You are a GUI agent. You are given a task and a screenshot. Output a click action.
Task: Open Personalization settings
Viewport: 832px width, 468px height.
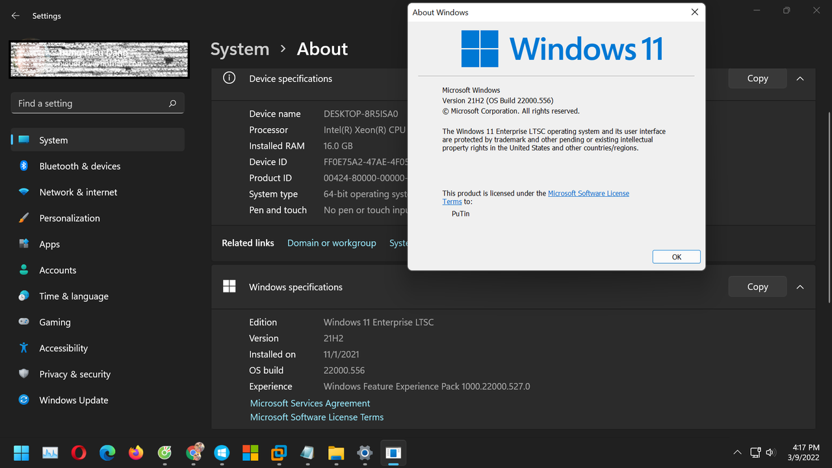tap(97, 218)
